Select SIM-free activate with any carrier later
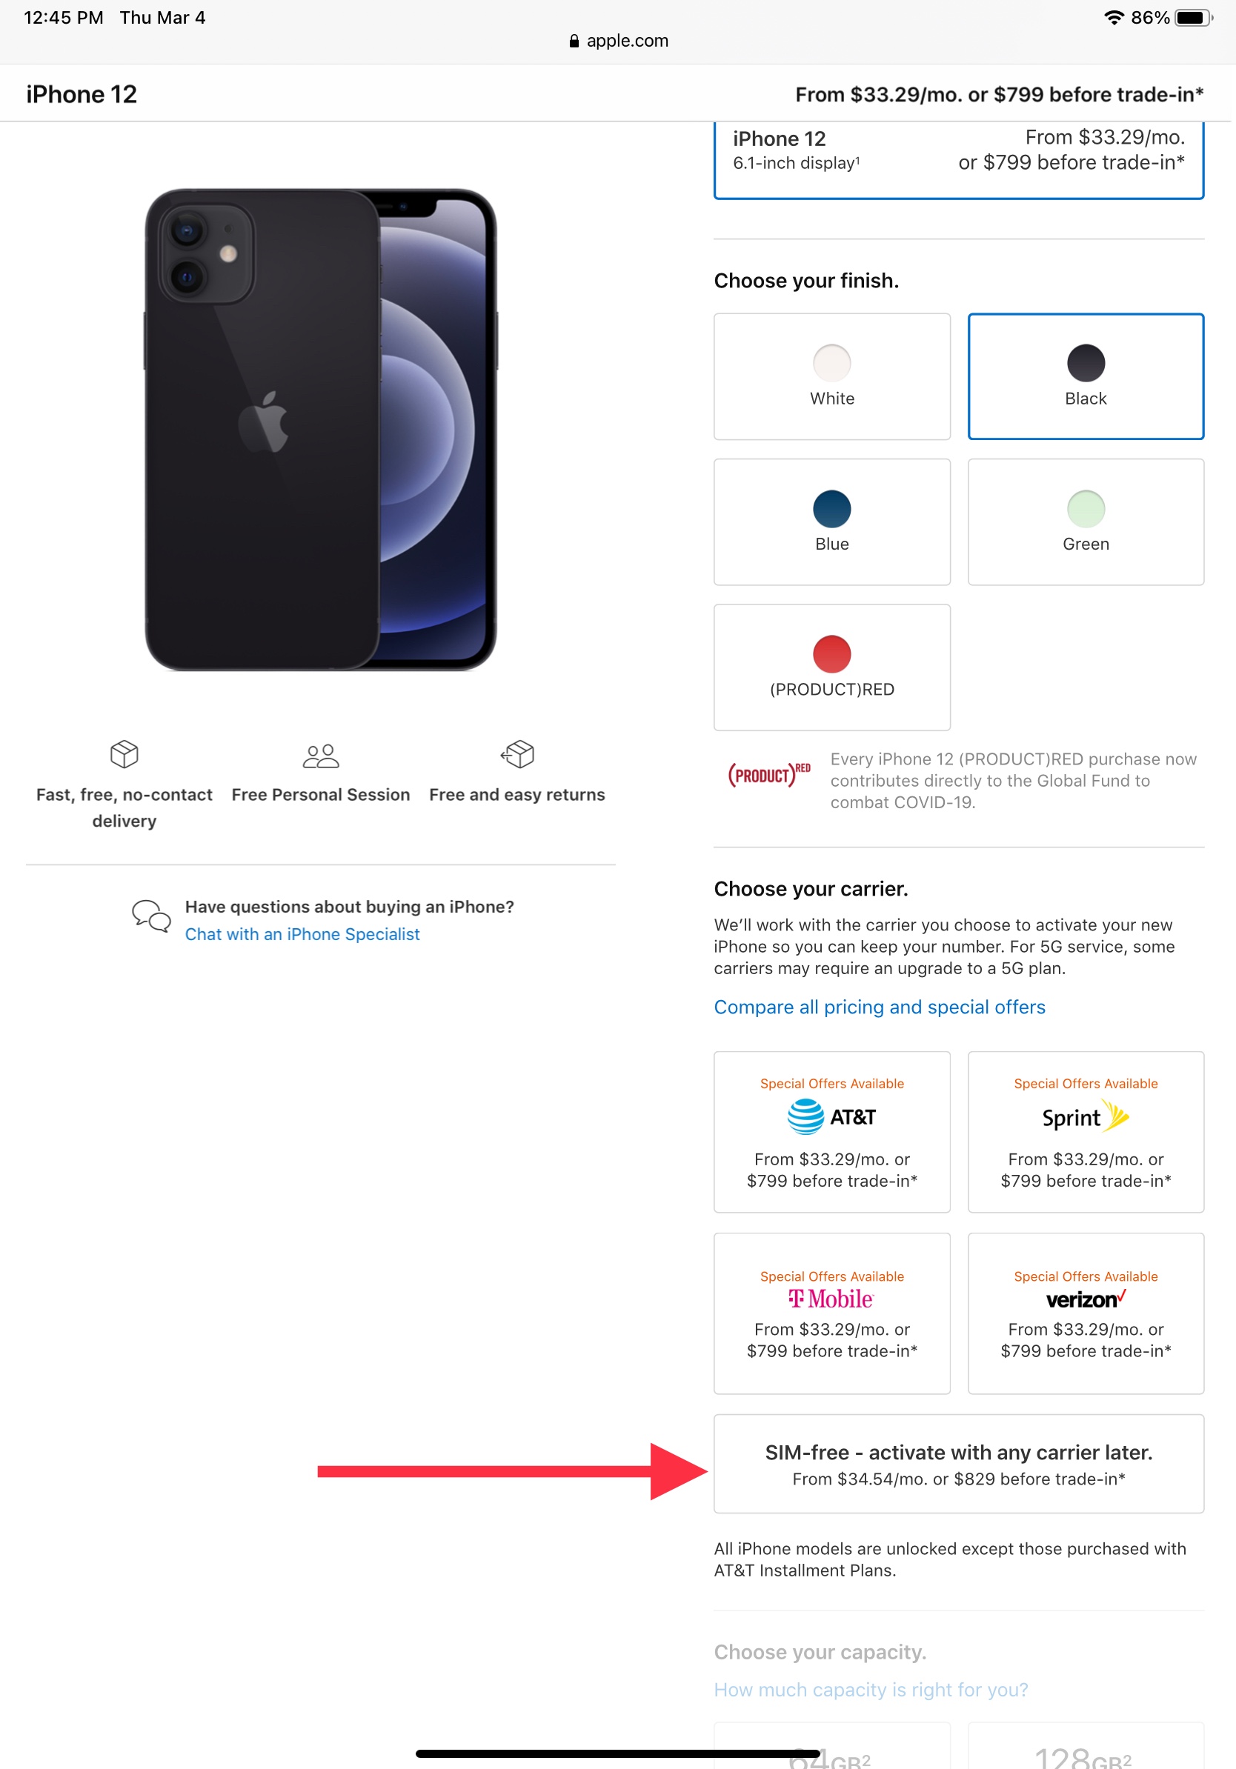The image size is (1236, 1769). pos(959,1463)
